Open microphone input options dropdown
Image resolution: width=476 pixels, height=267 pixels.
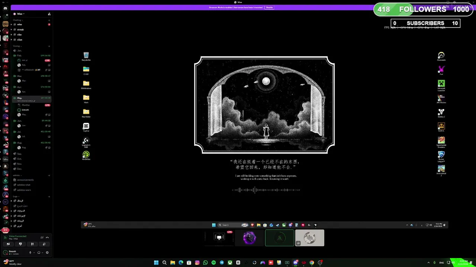(34, 253)
